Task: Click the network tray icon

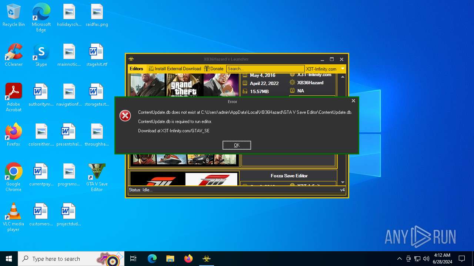Action: 417,259
